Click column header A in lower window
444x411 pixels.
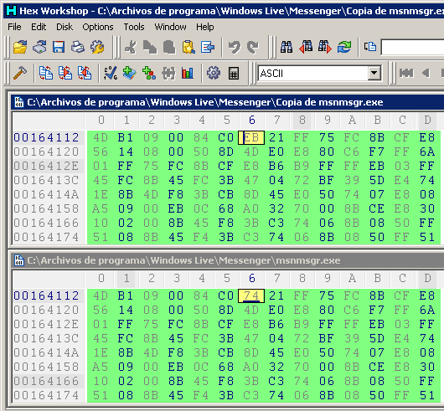[352, 279]
